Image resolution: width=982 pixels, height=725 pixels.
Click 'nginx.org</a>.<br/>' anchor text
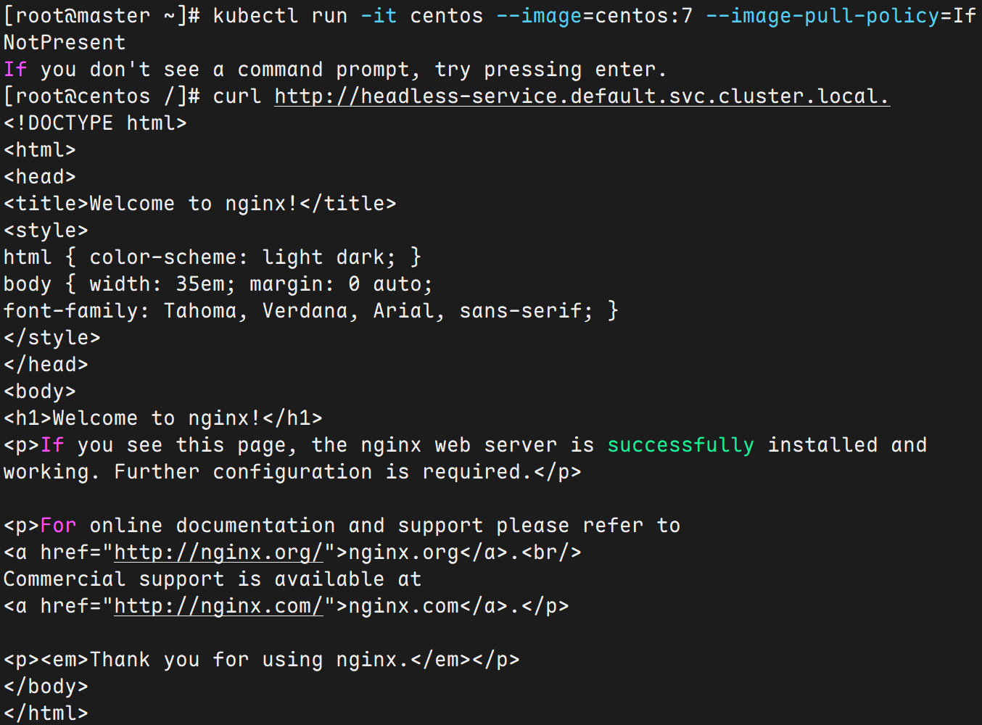465,552
